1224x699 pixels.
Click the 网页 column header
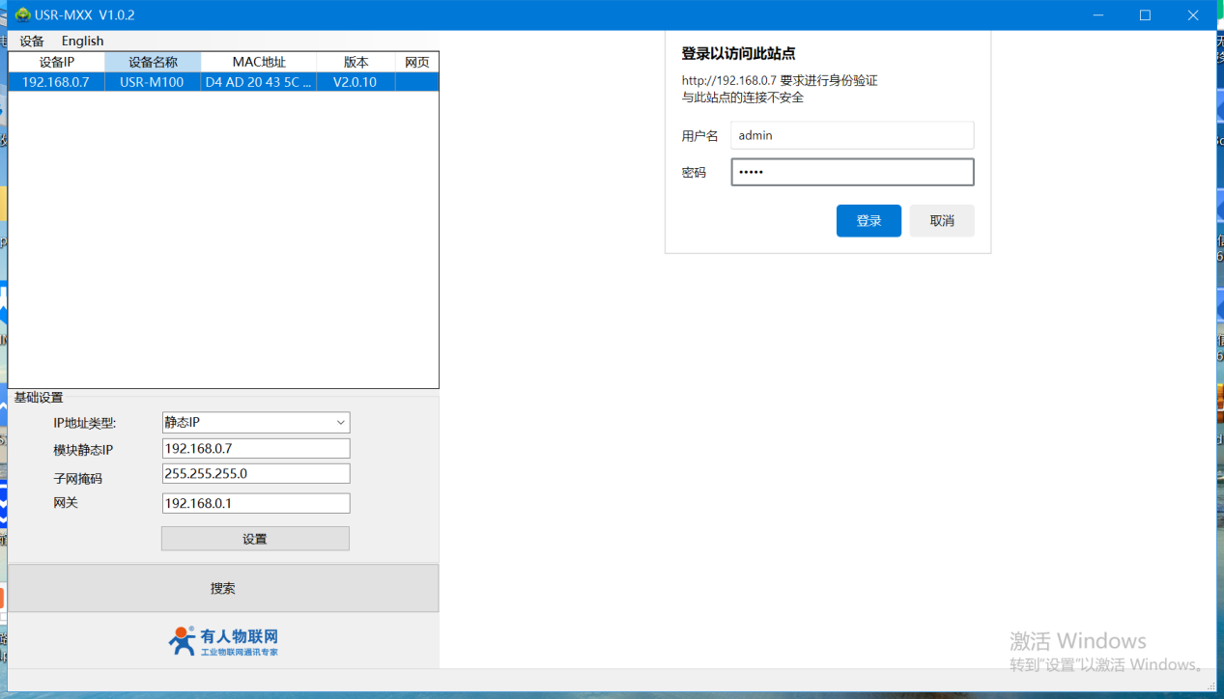(416, 62)
